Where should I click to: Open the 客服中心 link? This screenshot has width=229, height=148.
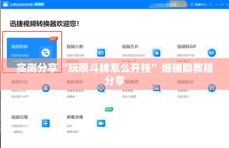(x=201, y=5)
